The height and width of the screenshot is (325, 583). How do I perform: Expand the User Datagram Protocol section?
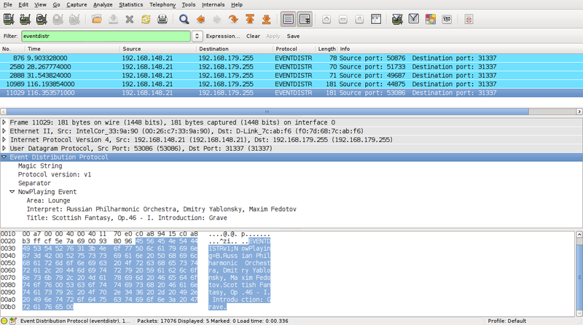pyautogui.click(x=5, y=148)
